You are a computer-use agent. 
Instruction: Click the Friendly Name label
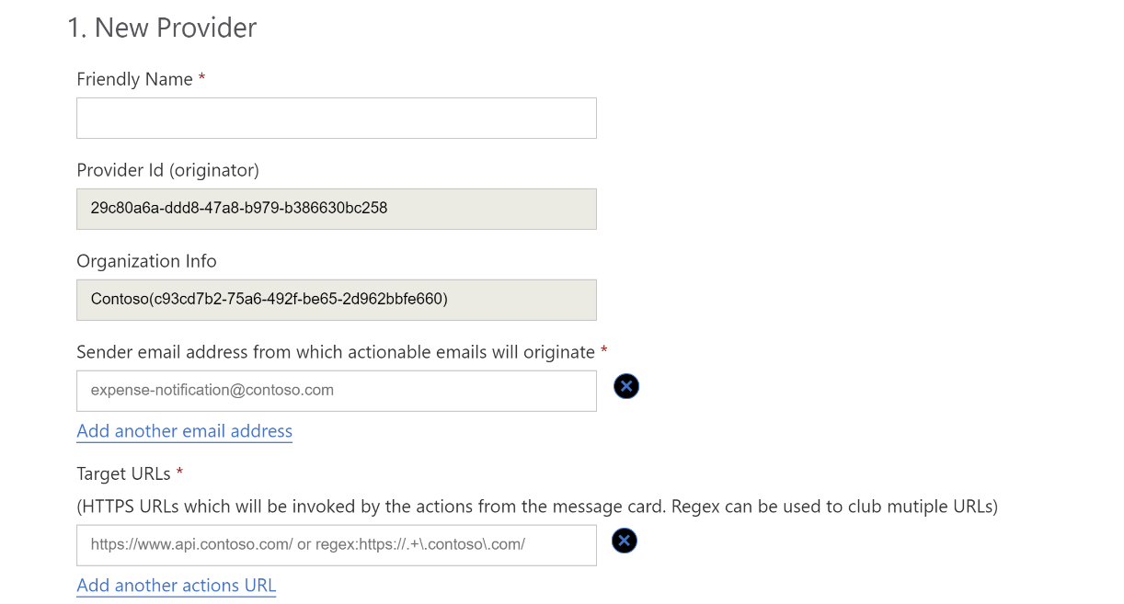(x=134, y=79)
